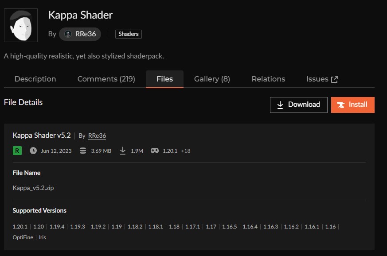Select the Shaders category badge
Viewport: 387px width, 256px height.
click(128, 34)
